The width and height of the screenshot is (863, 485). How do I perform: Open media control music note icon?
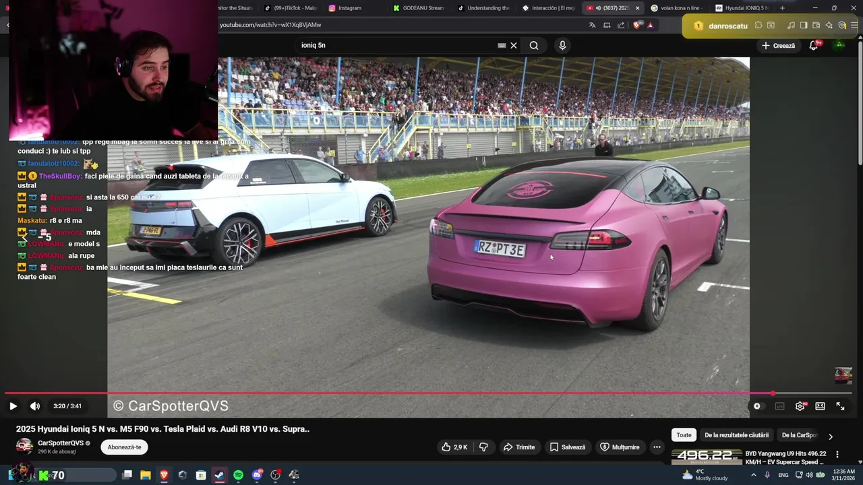coord(791,26)
